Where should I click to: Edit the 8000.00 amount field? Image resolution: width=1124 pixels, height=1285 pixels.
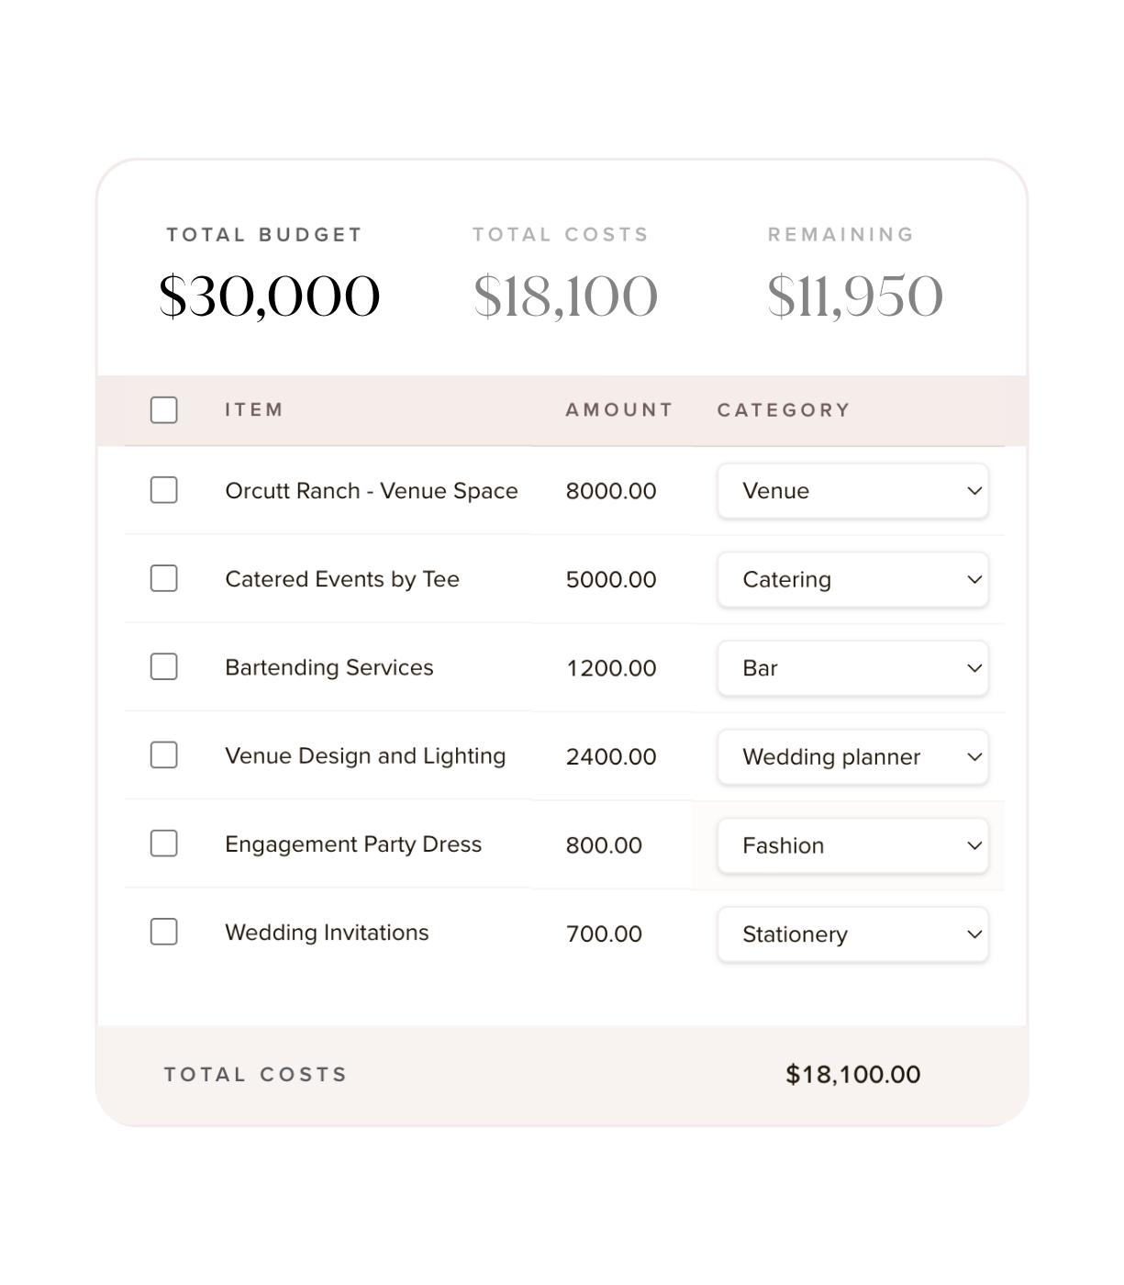click(611, 491)
